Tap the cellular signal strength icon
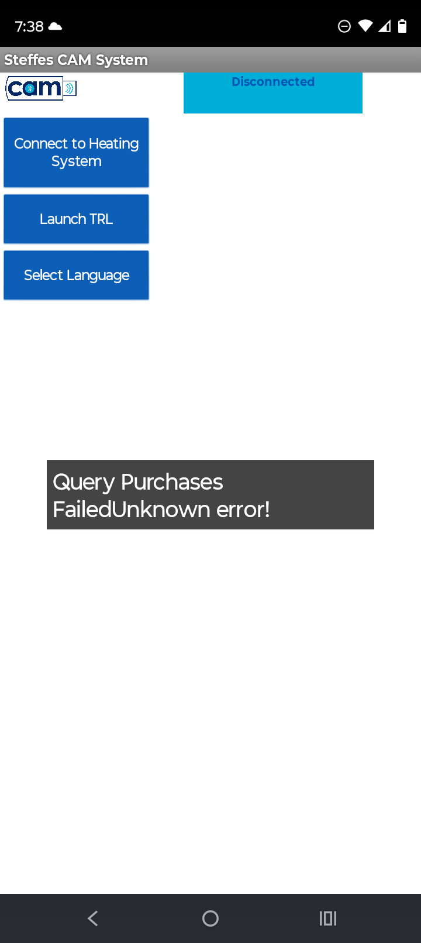Image resolution: width=421 pixels, height=943 pixels. click(x=384, y=26)
